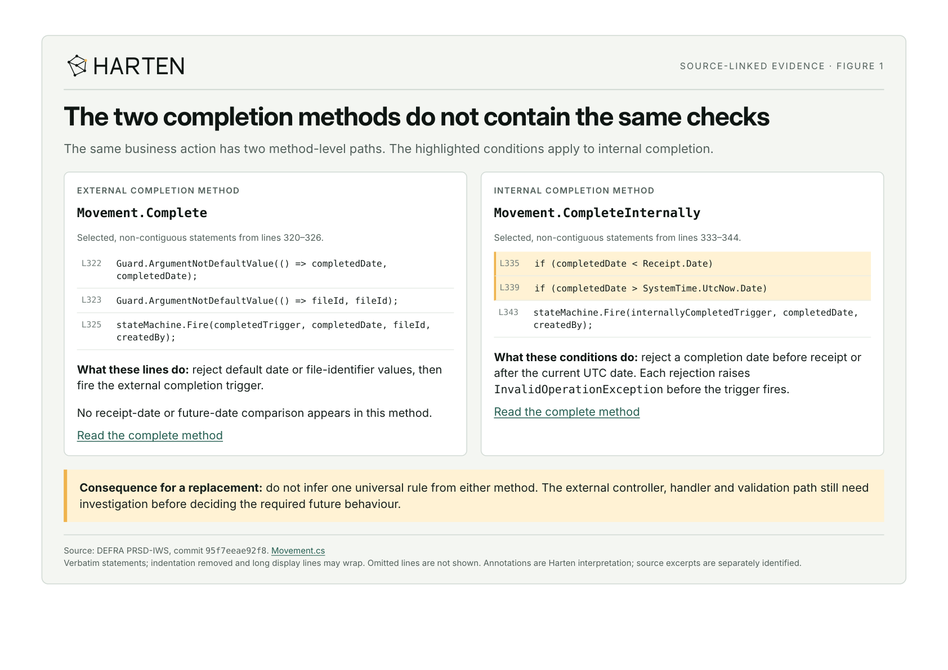Click line number L339

coord(509,287)
